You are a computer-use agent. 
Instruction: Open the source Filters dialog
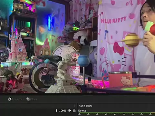pyautogui.click(x=32, y=99)
